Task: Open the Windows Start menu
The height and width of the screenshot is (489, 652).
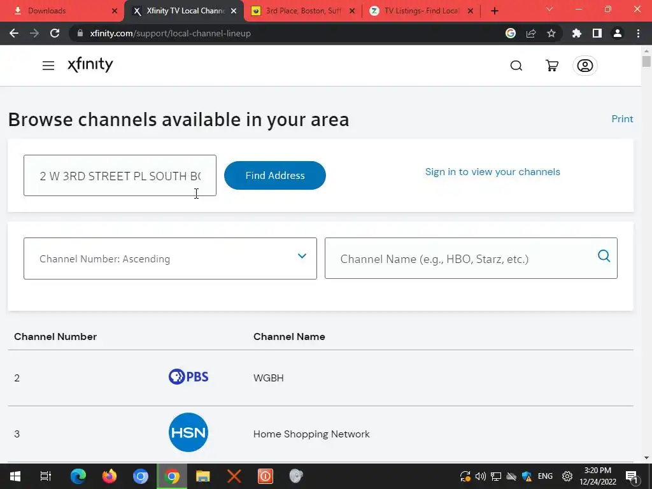Action: [x=15, y=476]
